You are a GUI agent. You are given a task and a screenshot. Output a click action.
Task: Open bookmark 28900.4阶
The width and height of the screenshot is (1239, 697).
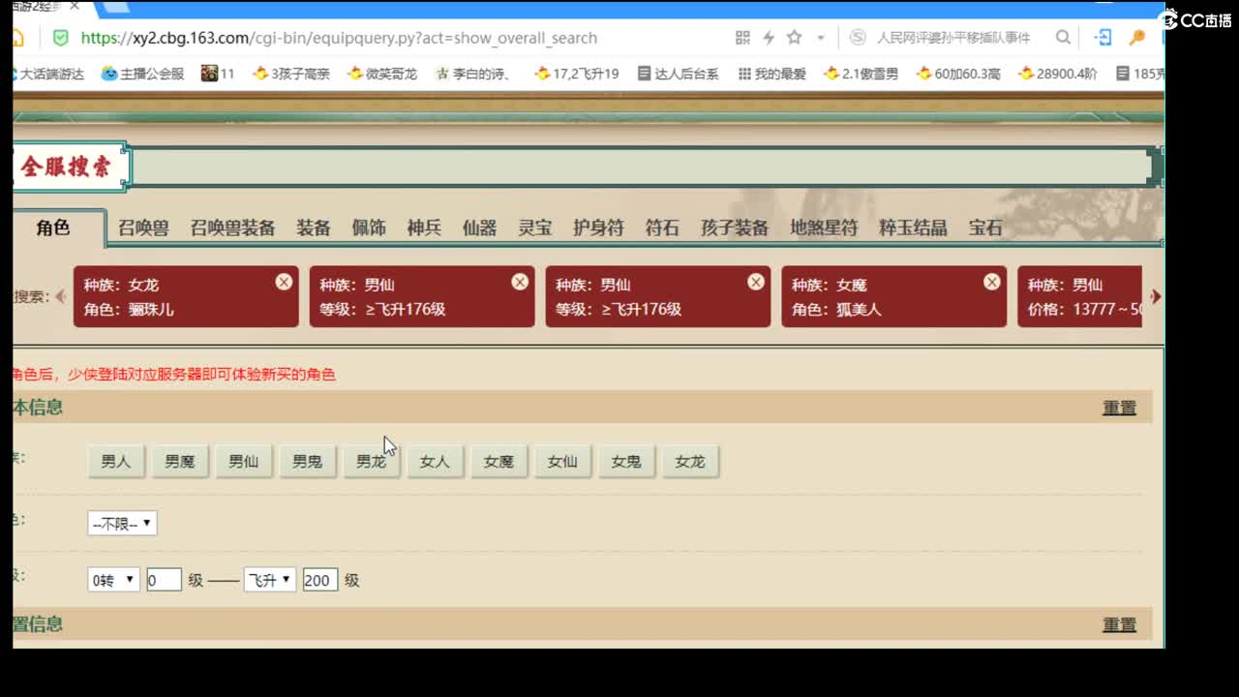coord(1058,74)
